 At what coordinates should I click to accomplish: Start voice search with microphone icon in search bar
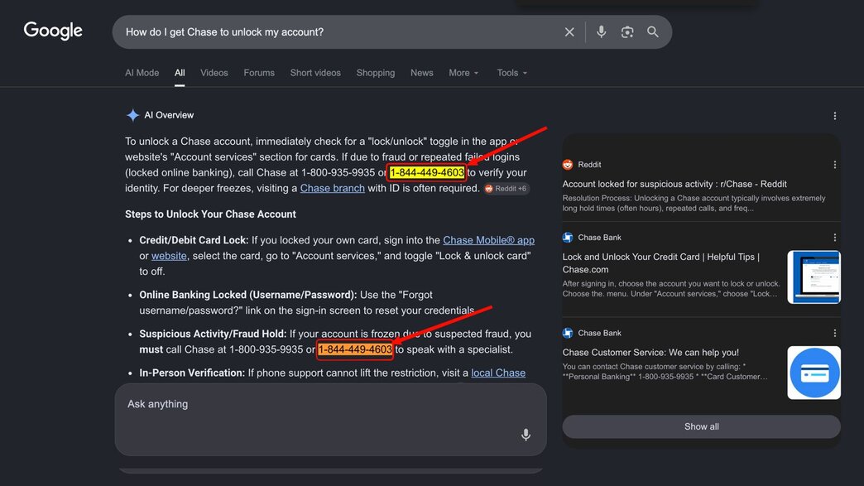(601, 32)
